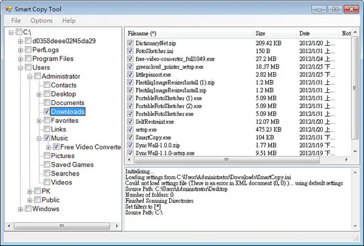Click the Smart Copy Tool title bar icon

click(9, 9)
